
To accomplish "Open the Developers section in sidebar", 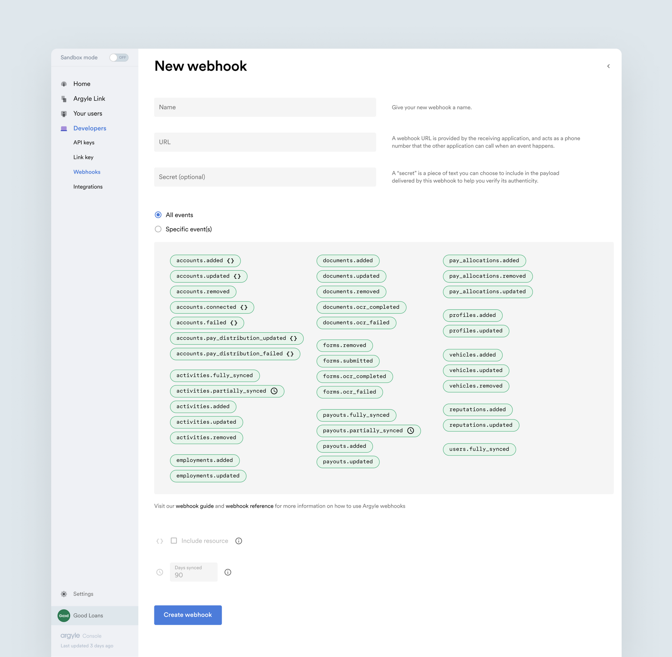I will click(x=90, y=128).
